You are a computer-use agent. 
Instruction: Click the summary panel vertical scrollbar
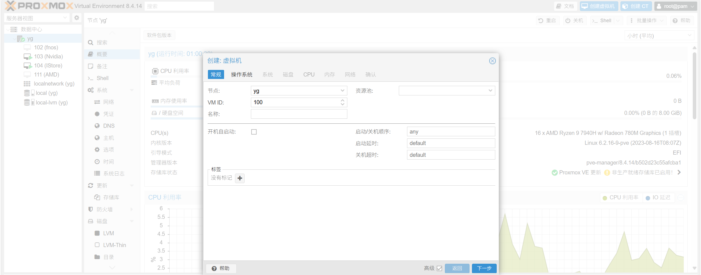[694, 86]
